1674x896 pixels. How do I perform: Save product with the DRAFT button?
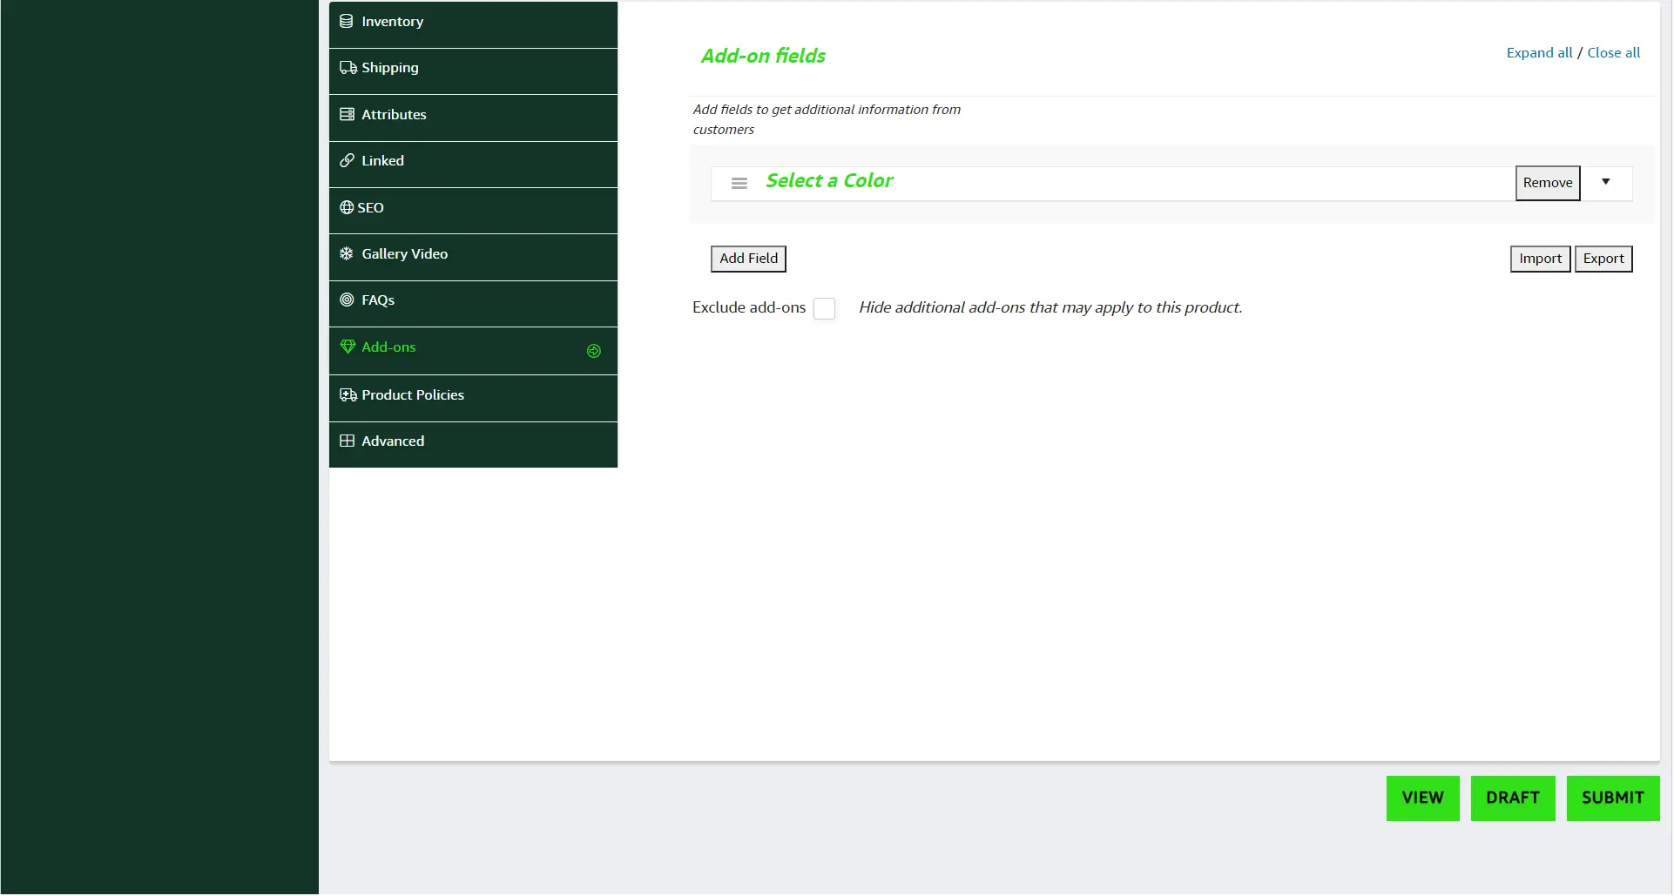[x=1513, y=799]
